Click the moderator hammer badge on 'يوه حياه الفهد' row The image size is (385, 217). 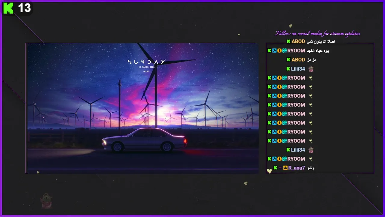(x=274, y=51)
